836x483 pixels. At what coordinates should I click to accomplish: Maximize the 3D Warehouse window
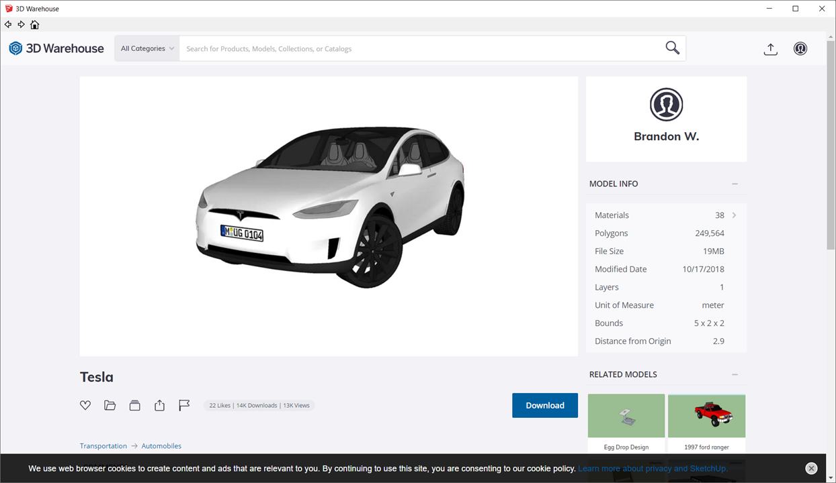[x=796, y=9]
